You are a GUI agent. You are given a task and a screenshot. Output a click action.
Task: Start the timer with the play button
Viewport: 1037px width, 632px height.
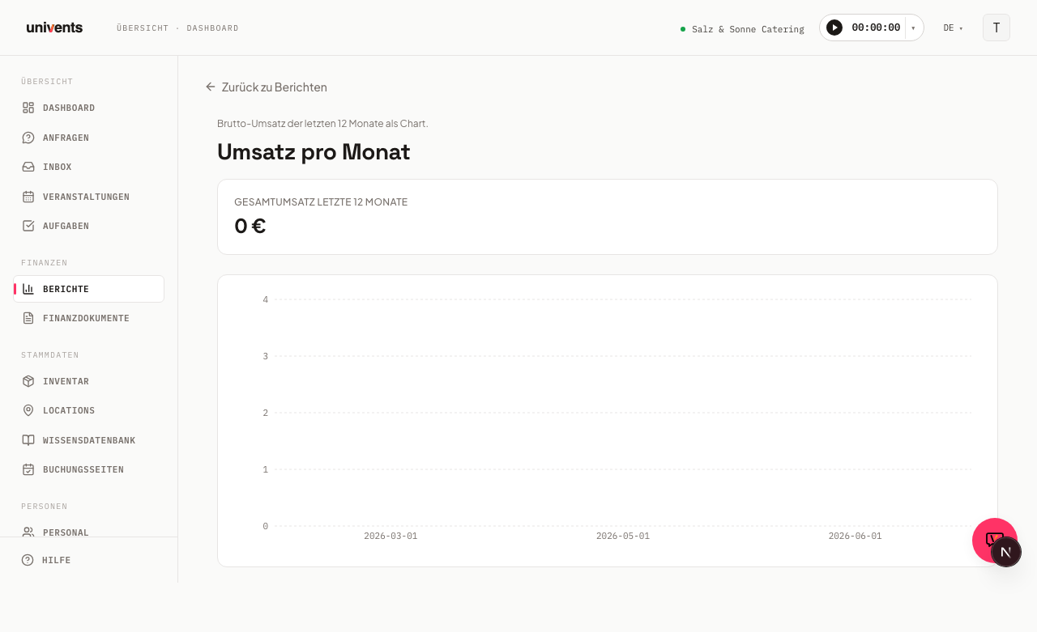(x=834, y=28)
